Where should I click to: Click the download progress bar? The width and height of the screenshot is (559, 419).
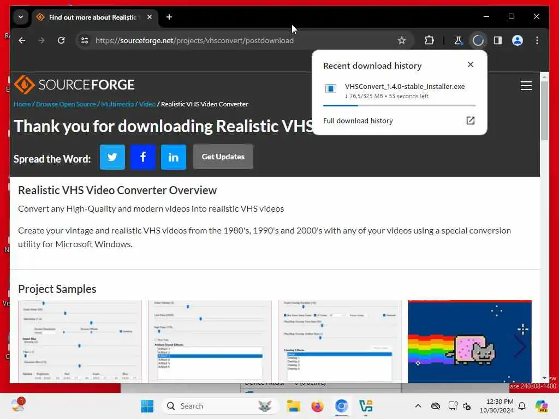coord(399,105)
